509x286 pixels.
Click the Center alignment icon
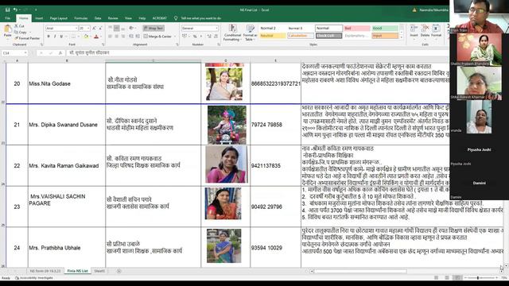tap(117, 37)
